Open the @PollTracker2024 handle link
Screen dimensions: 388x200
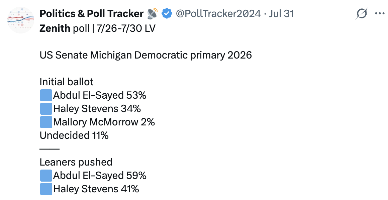click(218, 14)
